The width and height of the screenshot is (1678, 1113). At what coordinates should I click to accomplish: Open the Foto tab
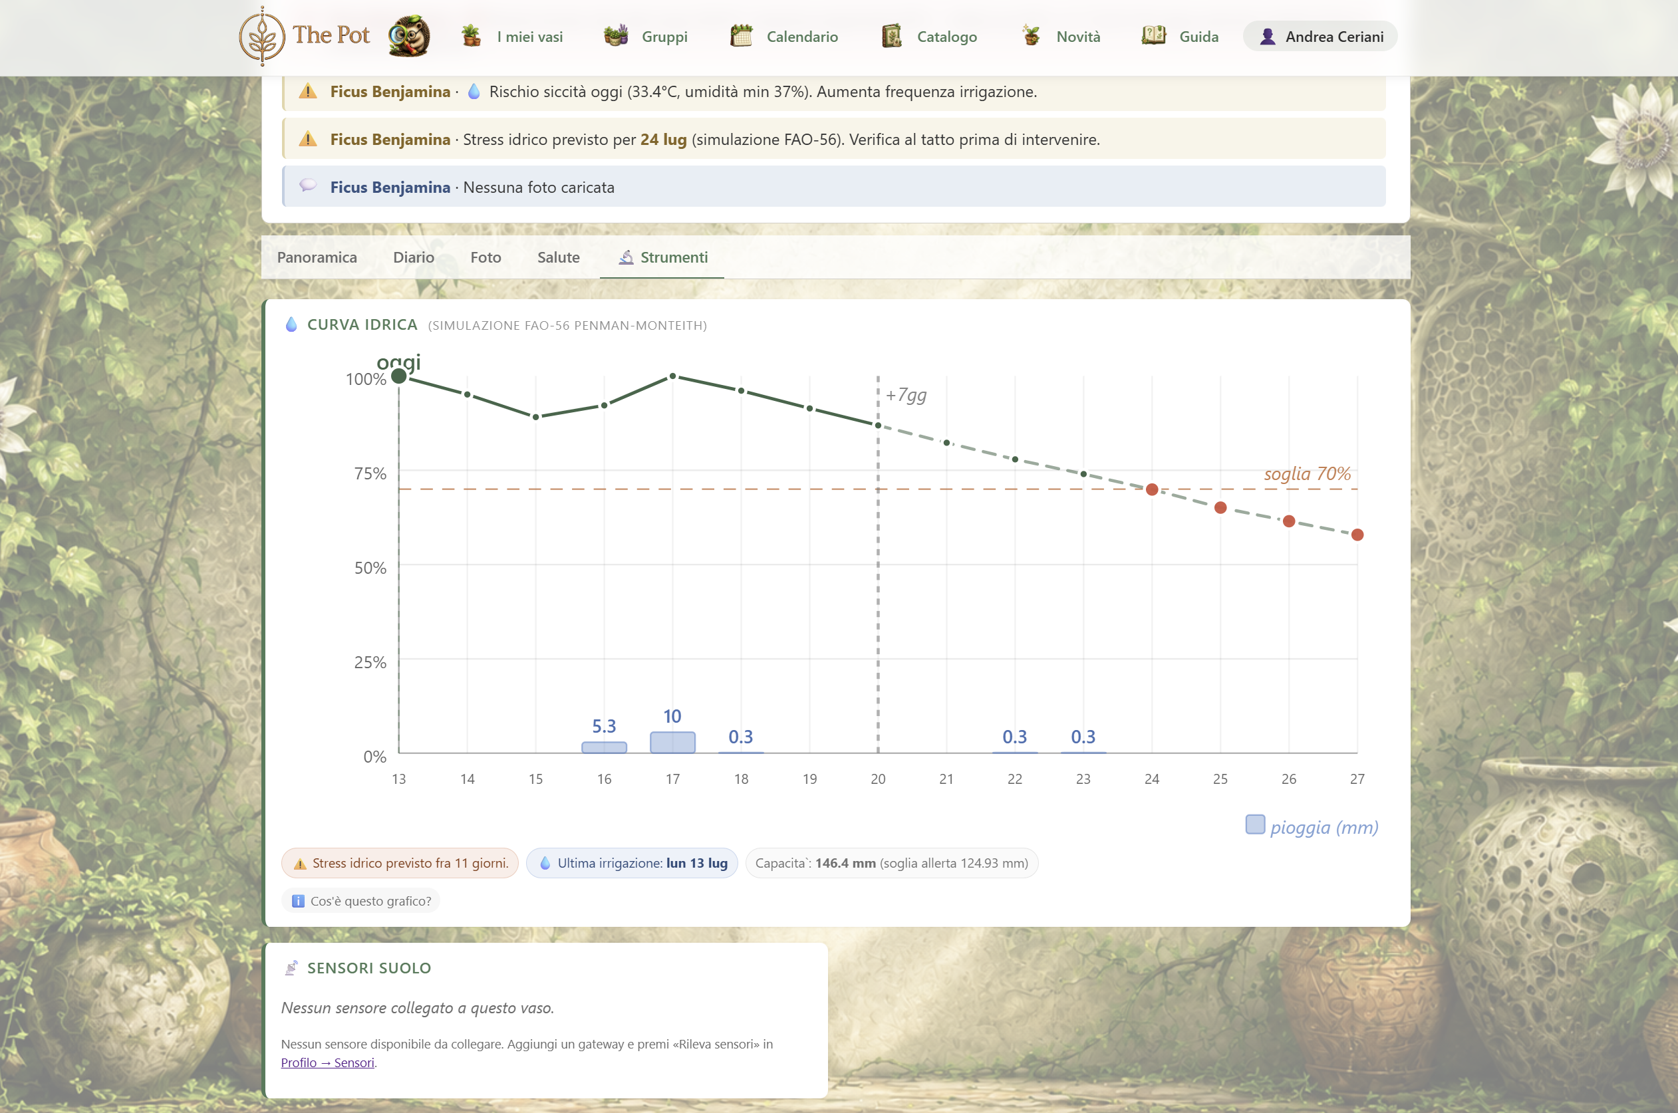pos(486,257)
